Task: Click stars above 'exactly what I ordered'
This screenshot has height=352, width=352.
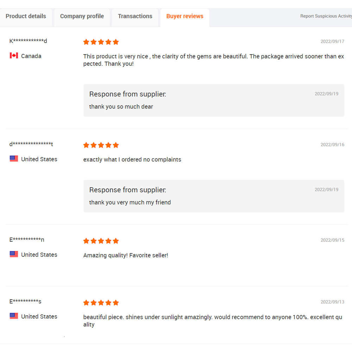Action: (x=101, y=145)
